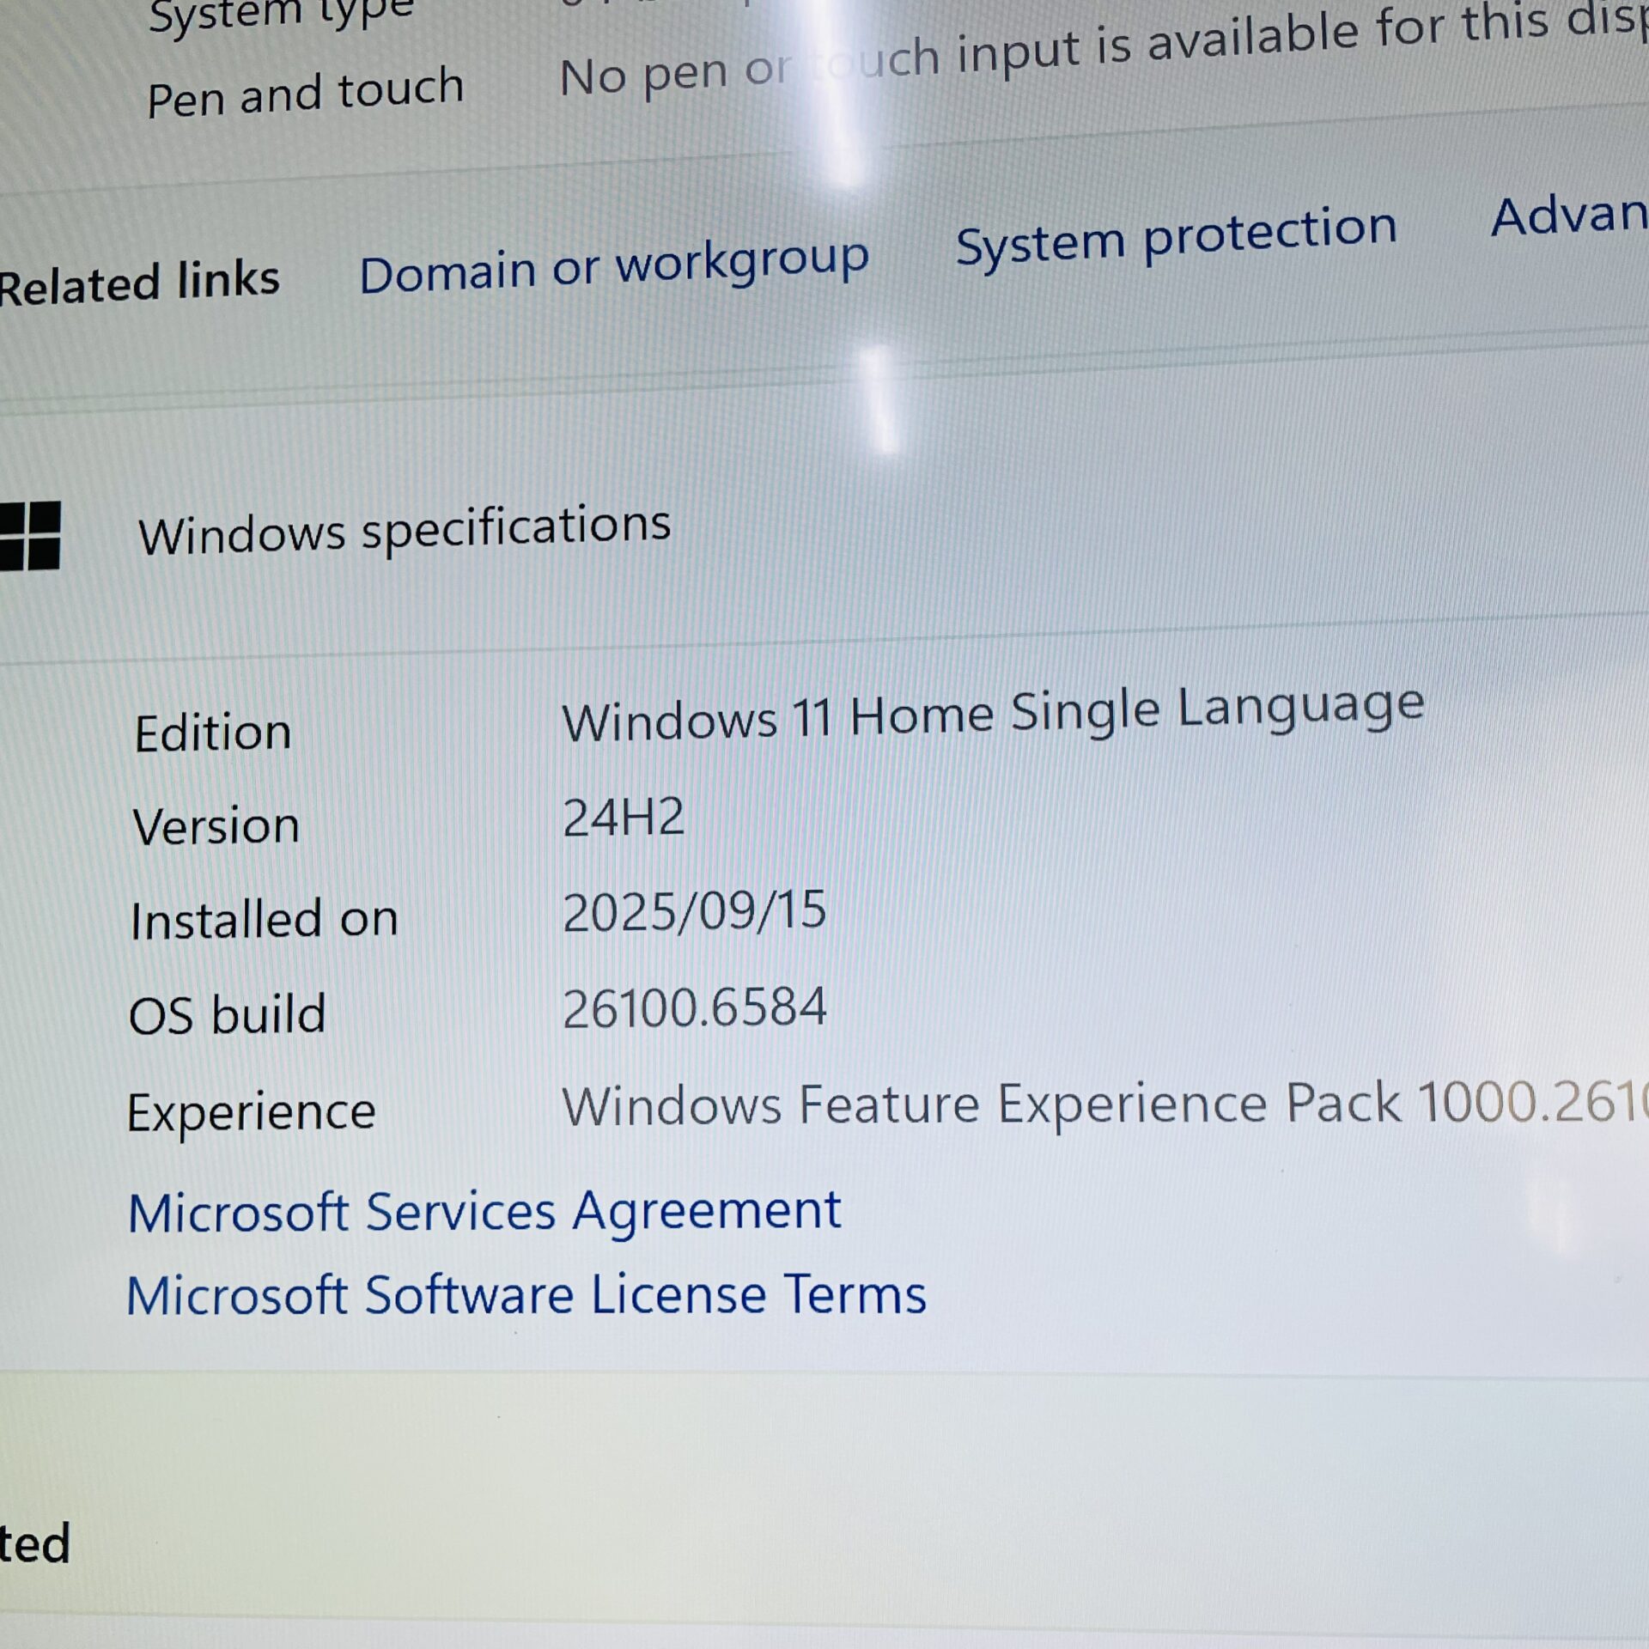Click the Version label
The image size is (1649, 1649).
(x=216, y=827)
